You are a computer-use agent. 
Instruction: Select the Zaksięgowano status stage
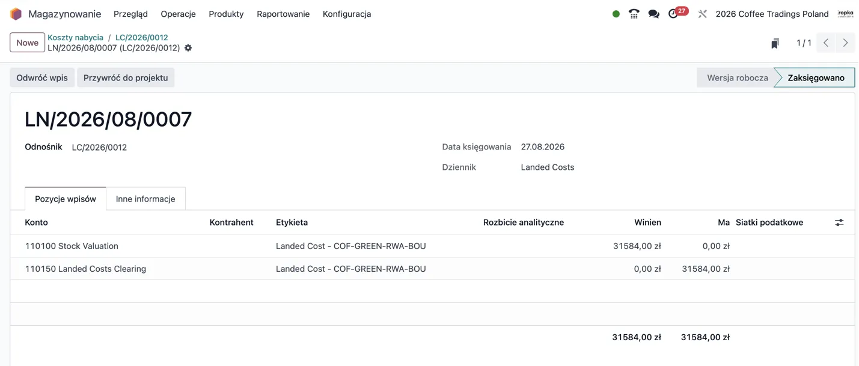pyautogui.click(x=816, y=77)
